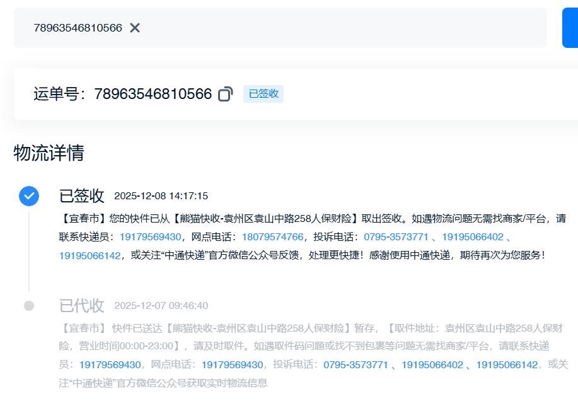Focus the tracking number search field
The width and height of the screenshot is (578, 413).
[315, 28]
